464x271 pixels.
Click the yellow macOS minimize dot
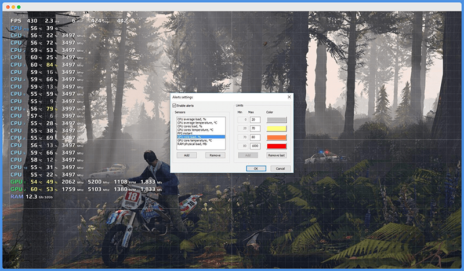13,7
